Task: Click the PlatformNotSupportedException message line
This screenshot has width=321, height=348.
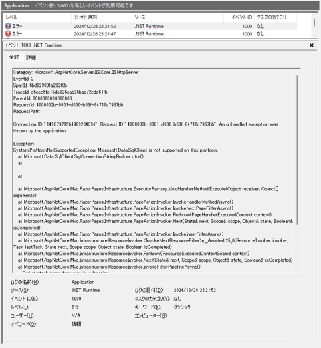Action: click(x=116, y=150)
